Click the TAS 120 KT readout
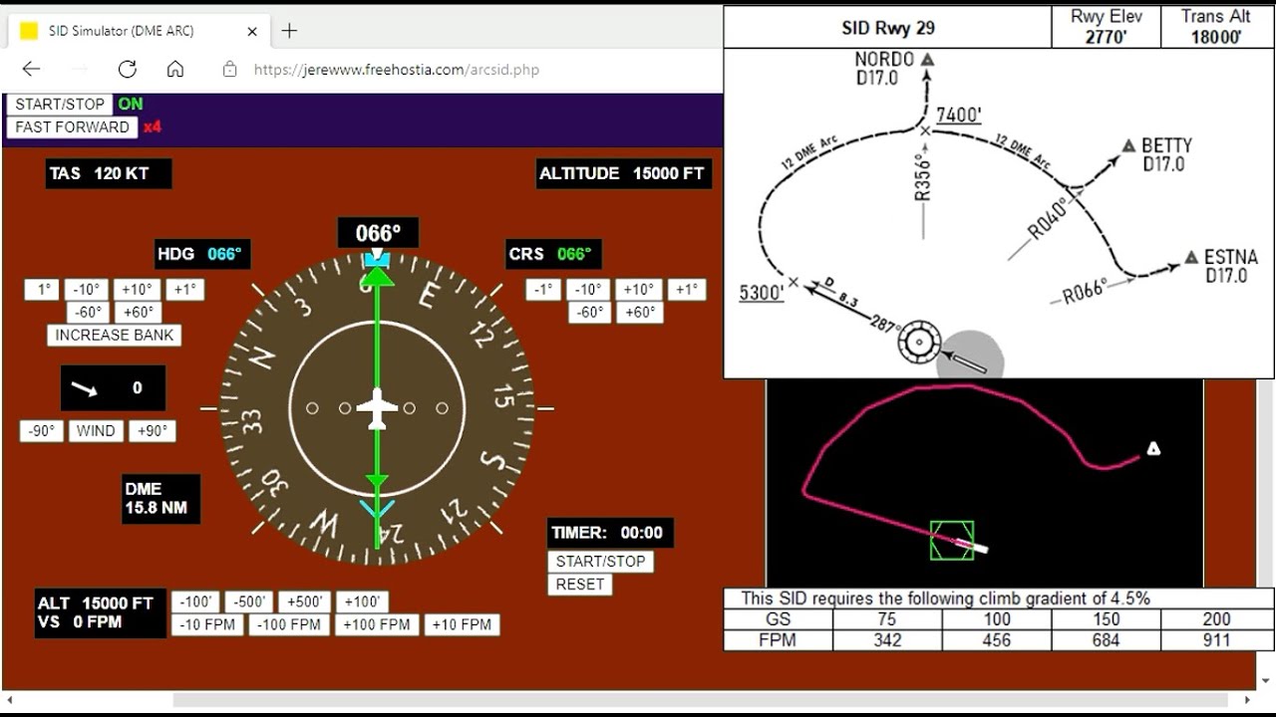 (109, 173)
